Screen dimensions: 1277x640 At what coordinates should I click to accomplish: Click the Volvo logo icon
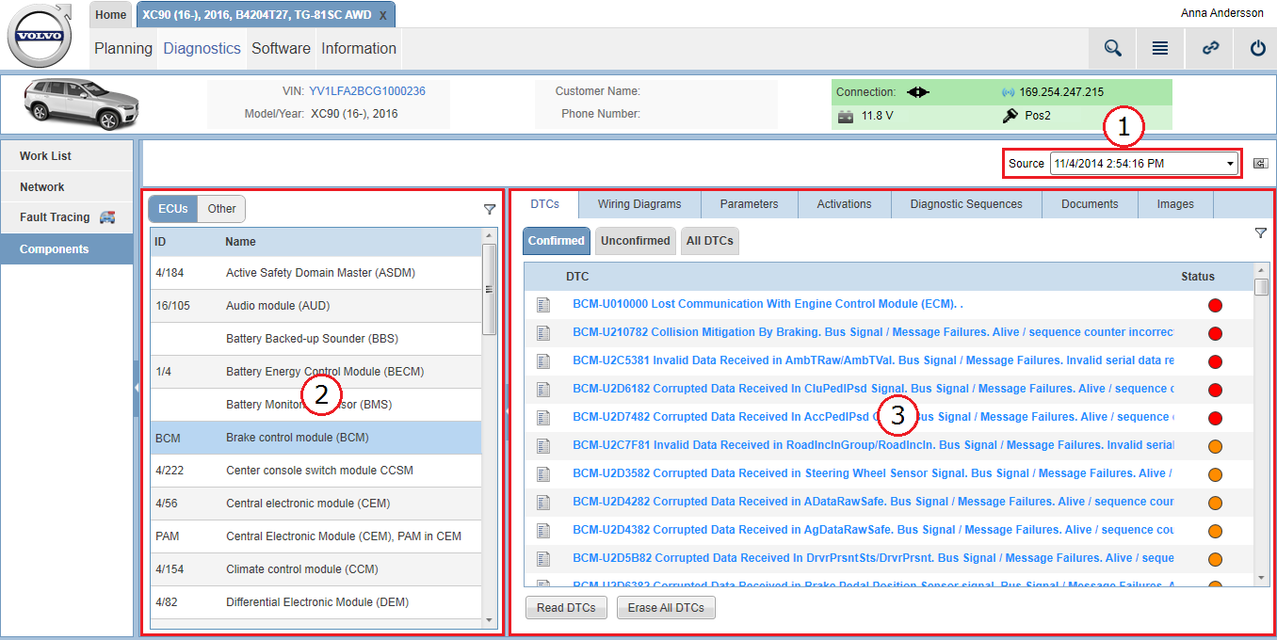(40, 36)
